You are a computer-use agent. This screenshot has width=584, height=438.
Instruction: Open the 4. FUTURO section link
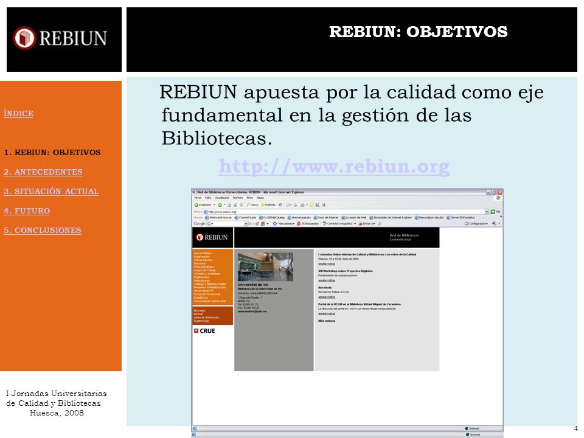tap(27, 211)
